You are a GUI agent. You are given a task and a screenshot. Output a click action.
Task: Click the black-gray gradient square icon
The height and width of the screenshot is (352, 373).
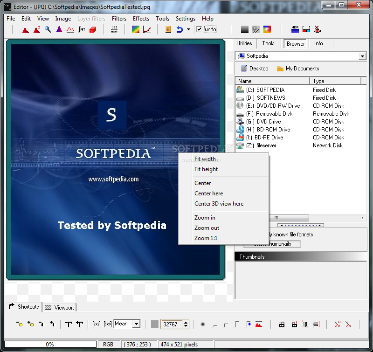(244, 30)
